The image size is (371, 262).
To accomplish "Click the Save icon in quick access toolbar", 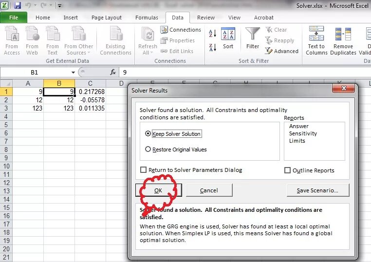I will 17,5.
